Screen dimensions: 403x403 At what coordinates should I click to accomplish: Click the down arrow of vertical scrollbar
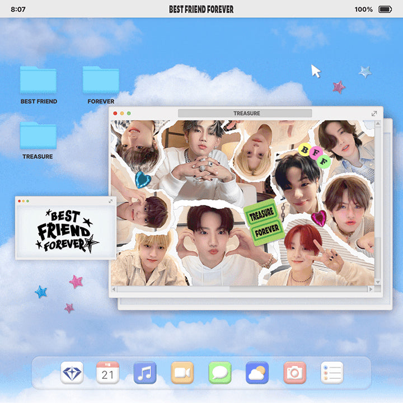[x=378, y=282]
